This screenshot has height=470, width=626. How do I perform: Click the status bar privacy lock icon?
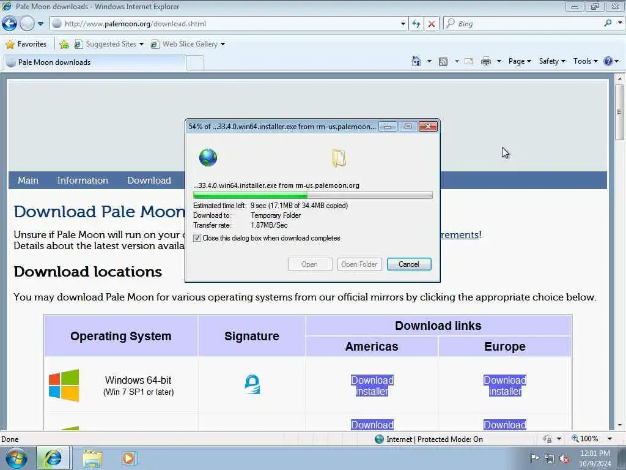pyautogui.click(x=547, y=439)
